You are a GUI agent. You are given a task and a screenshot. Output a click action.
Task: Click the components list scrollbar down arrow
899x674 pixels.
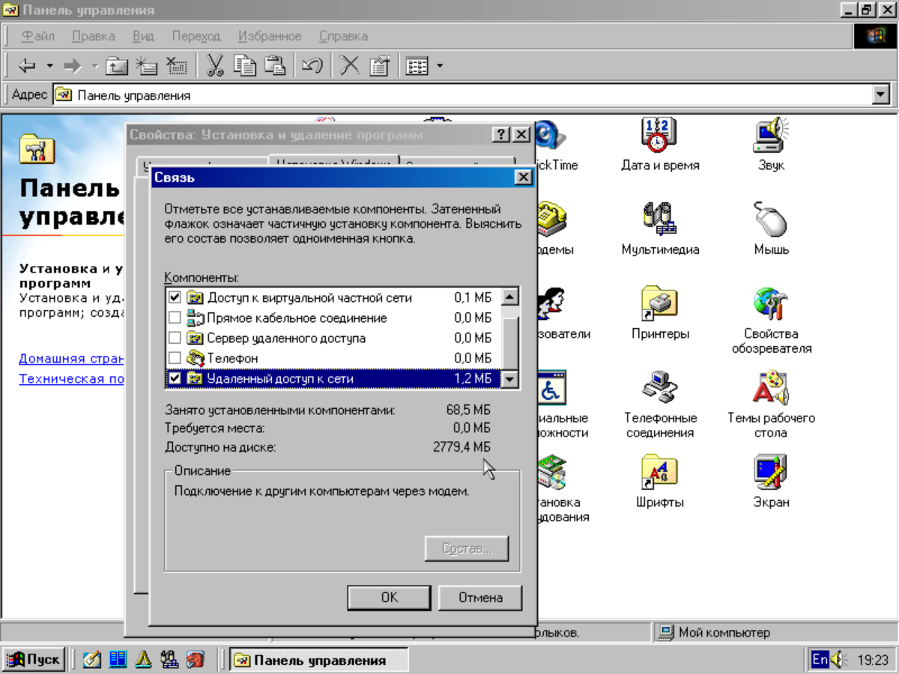(510, 379)
